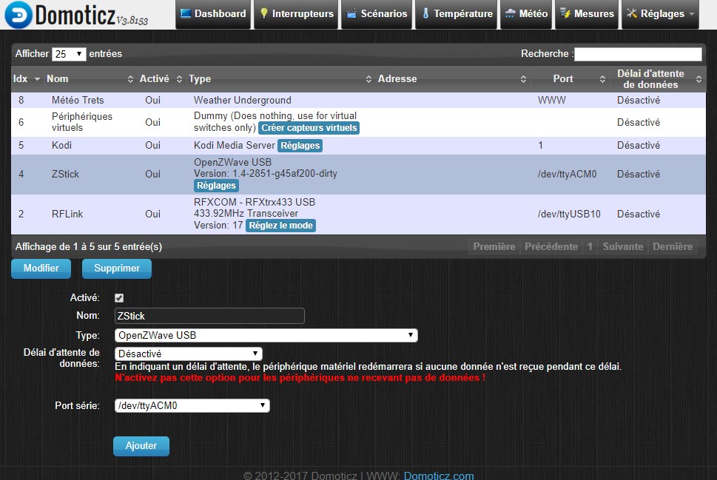Click the Température thermometer icon
The image size is (717, 480).
[425, 14]
